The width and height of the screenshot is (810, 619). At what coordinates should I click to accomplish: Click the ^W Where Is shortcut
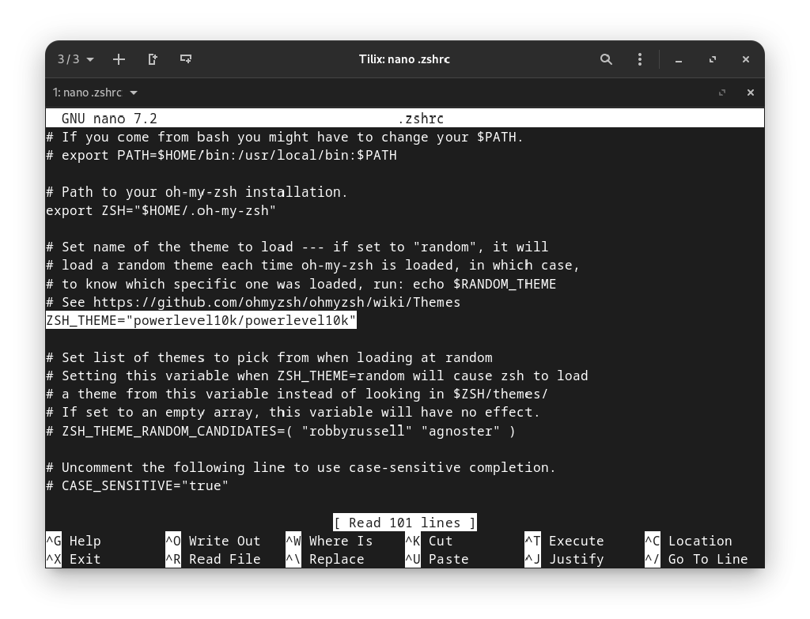coord(329,541)
